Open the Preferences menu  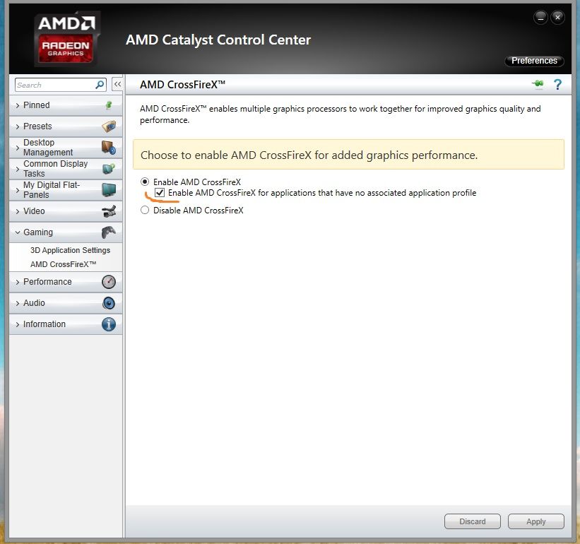click(x=534, y=61)
